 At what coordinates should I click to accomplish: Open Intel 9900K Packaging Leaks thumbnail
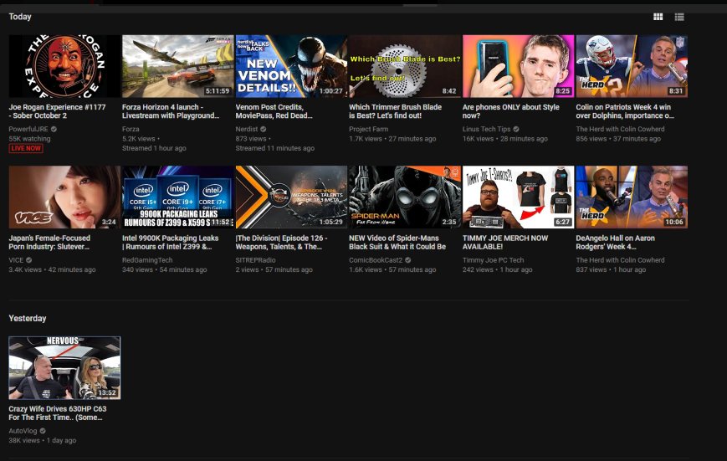coord(177,197)
